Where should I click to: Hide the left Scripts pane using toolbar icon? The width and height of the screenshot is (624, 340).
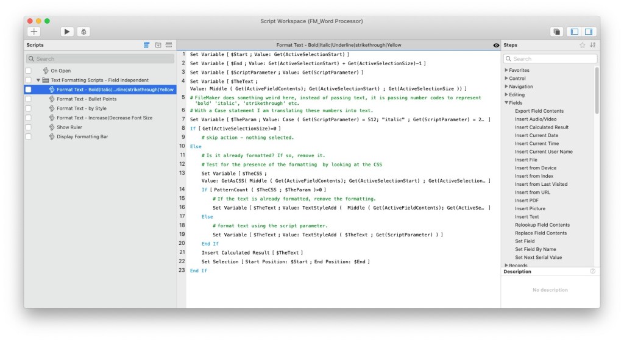click(x=573, y=31)
